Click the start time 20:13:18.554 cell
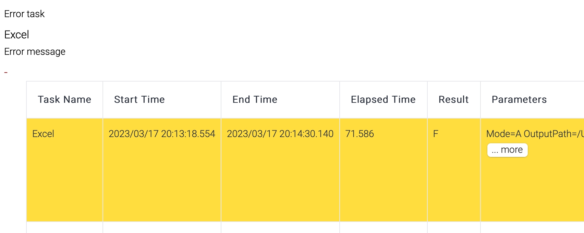Viewport: 584px width, 233px height. coord(162,134)
